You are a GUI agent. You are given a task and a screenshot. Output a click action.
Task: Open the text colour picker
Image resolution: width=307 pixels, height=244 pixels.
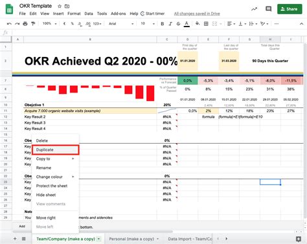click(x=187, y=24)
